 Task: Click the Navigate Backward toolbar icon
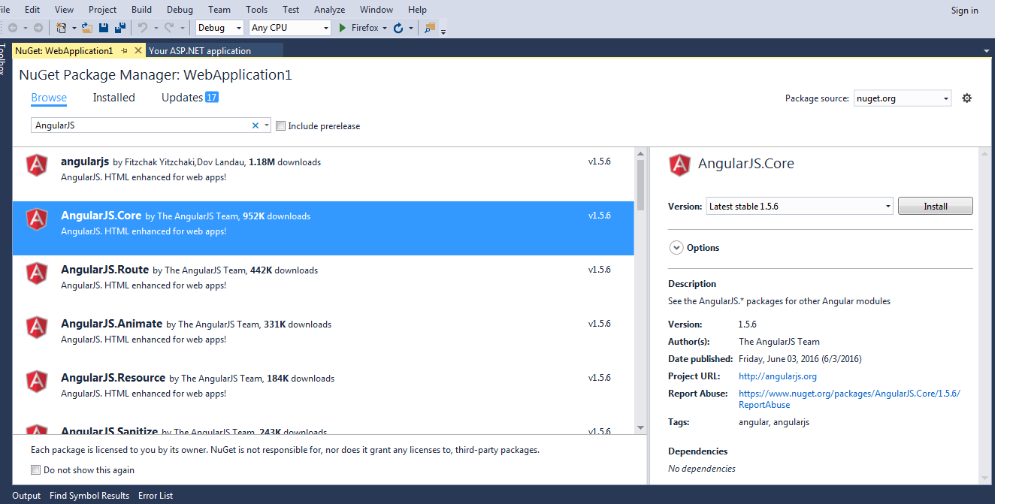[13, 28]
